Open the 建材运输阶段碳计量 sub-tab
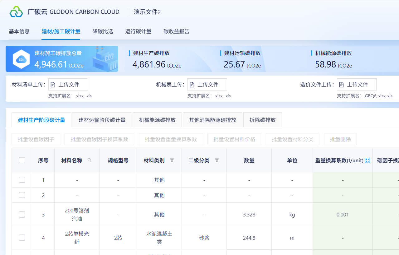Viewport: 399px width, 255px height. click(x=102, y=120)
